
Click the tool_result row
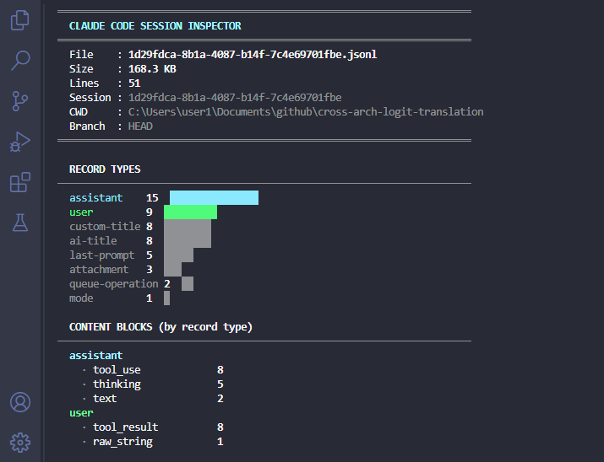coord(153,427)
